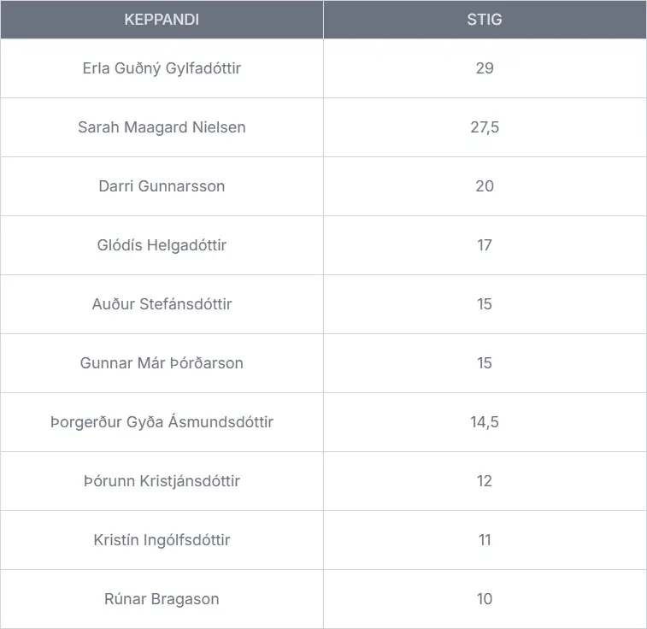The image size is (647, 629).
Task: Click Sarah Maagard Nielsen's name cell
Action: pyautogui.click(x=162, y=127)
